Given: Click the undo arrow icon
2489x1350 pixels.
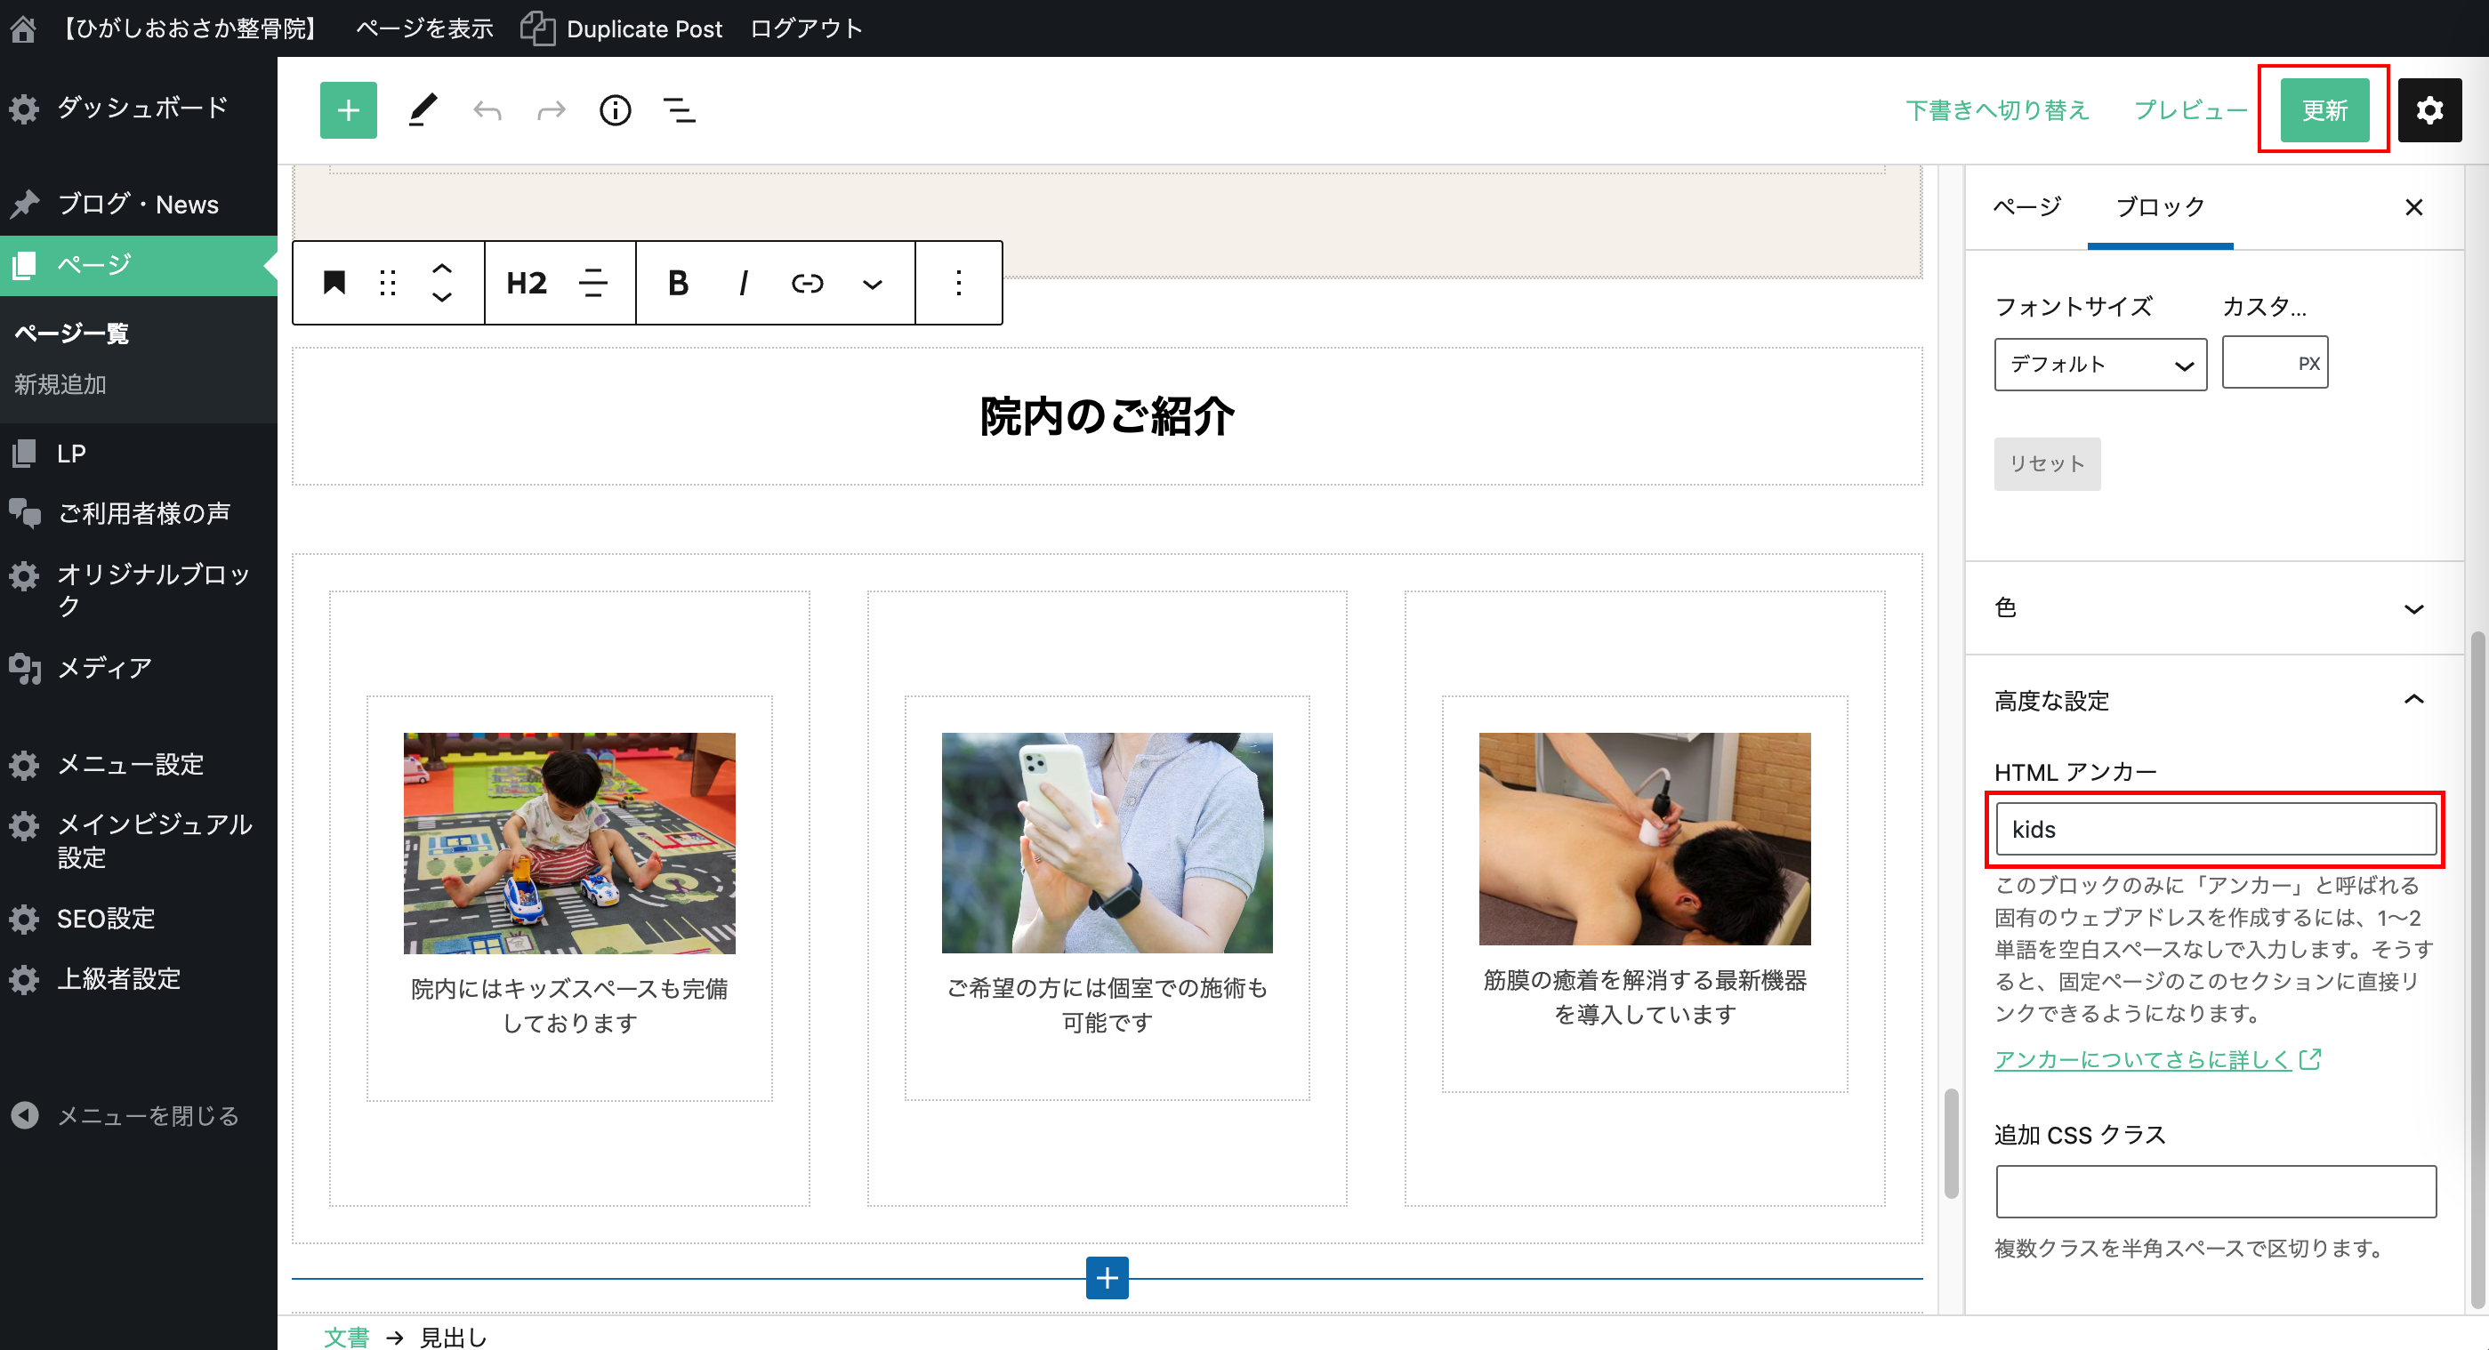Looking at the screenshot, I should pos(487,111).
